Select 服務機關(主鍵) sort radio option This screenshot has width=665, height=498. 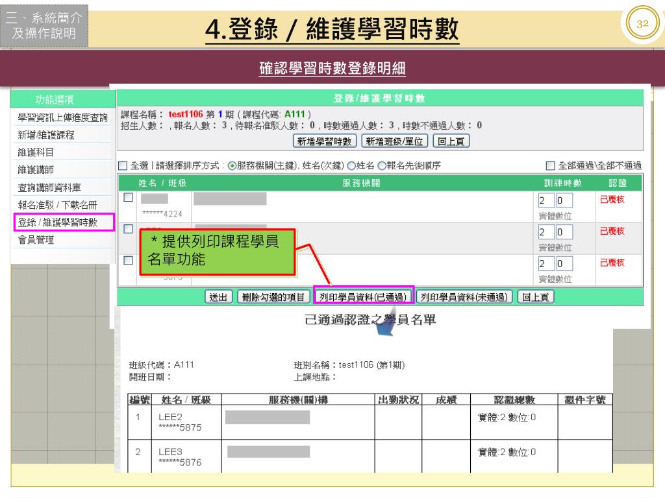[232, 166]
